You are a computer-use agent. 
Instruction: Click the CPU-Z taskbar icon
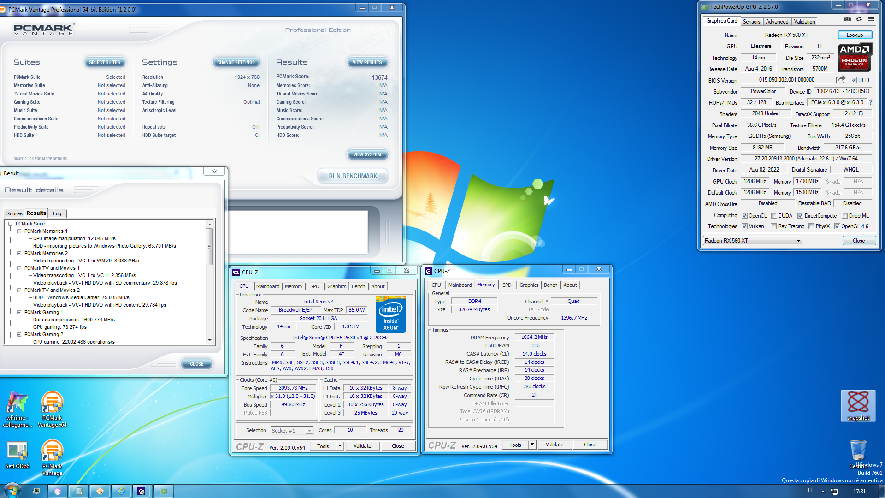click(x=142, y=491)
